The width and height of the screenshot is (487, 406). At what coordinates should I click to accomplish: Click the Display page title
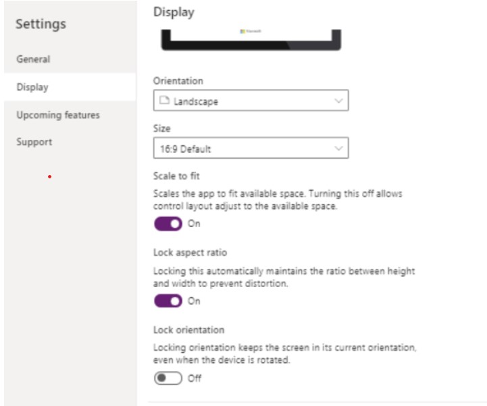point(173,11)
